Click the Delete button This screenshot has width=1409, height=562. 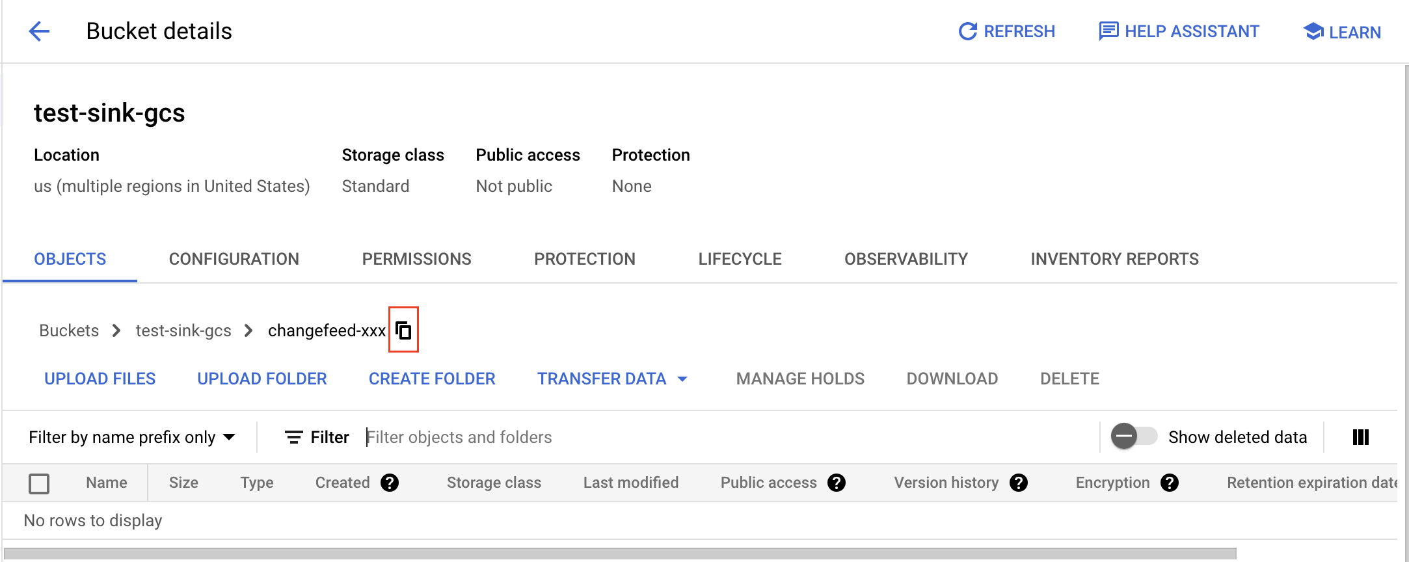pyautogui.click(x=1069, y=379)
